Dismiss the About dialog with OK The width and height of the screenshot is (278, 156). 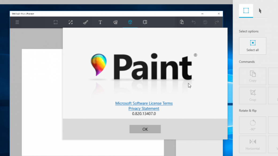145,129
